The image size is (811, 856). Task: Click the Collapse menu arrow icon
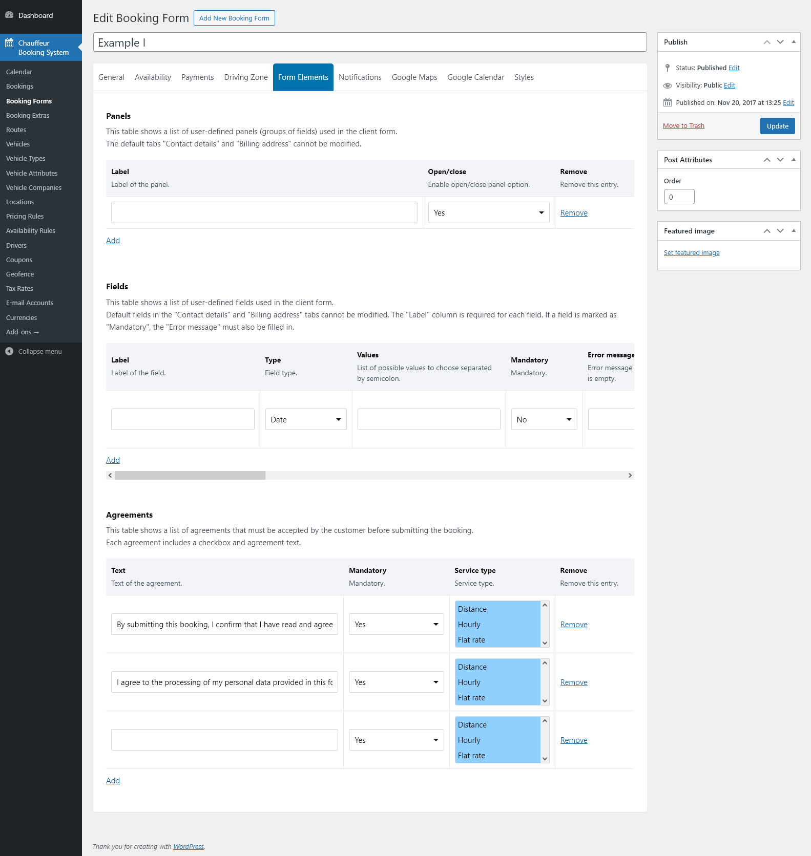pyautogui.click(x=9, y=351)
